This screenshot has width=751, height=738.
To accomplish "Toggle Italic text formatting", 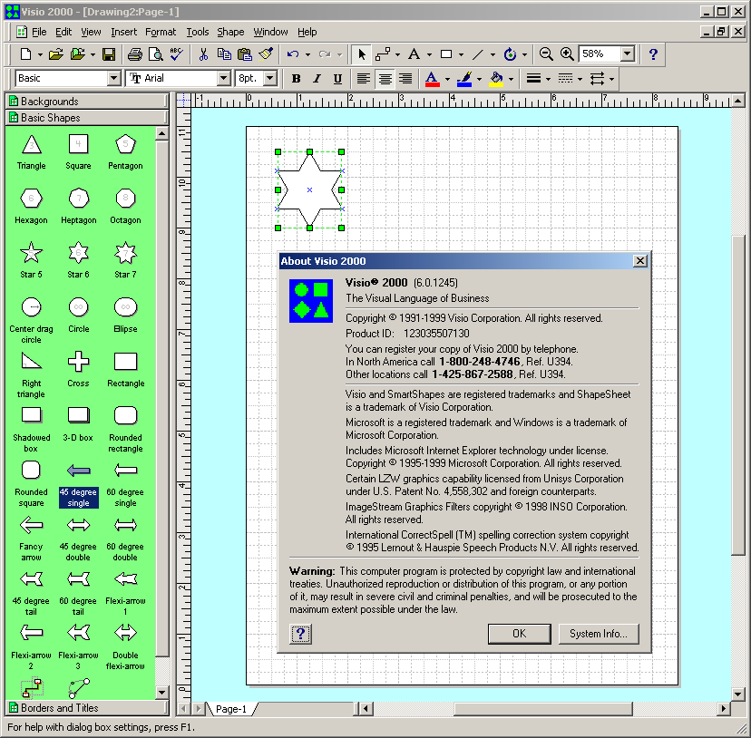I will point(317,79).
